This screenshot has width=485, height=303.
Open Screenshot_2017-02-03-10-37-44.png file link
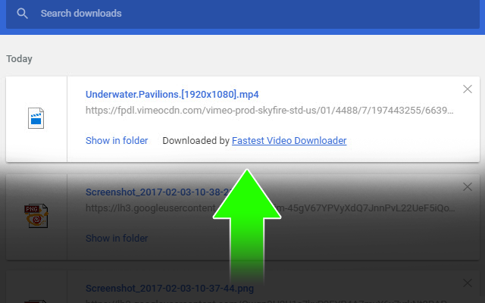point(170,289)
